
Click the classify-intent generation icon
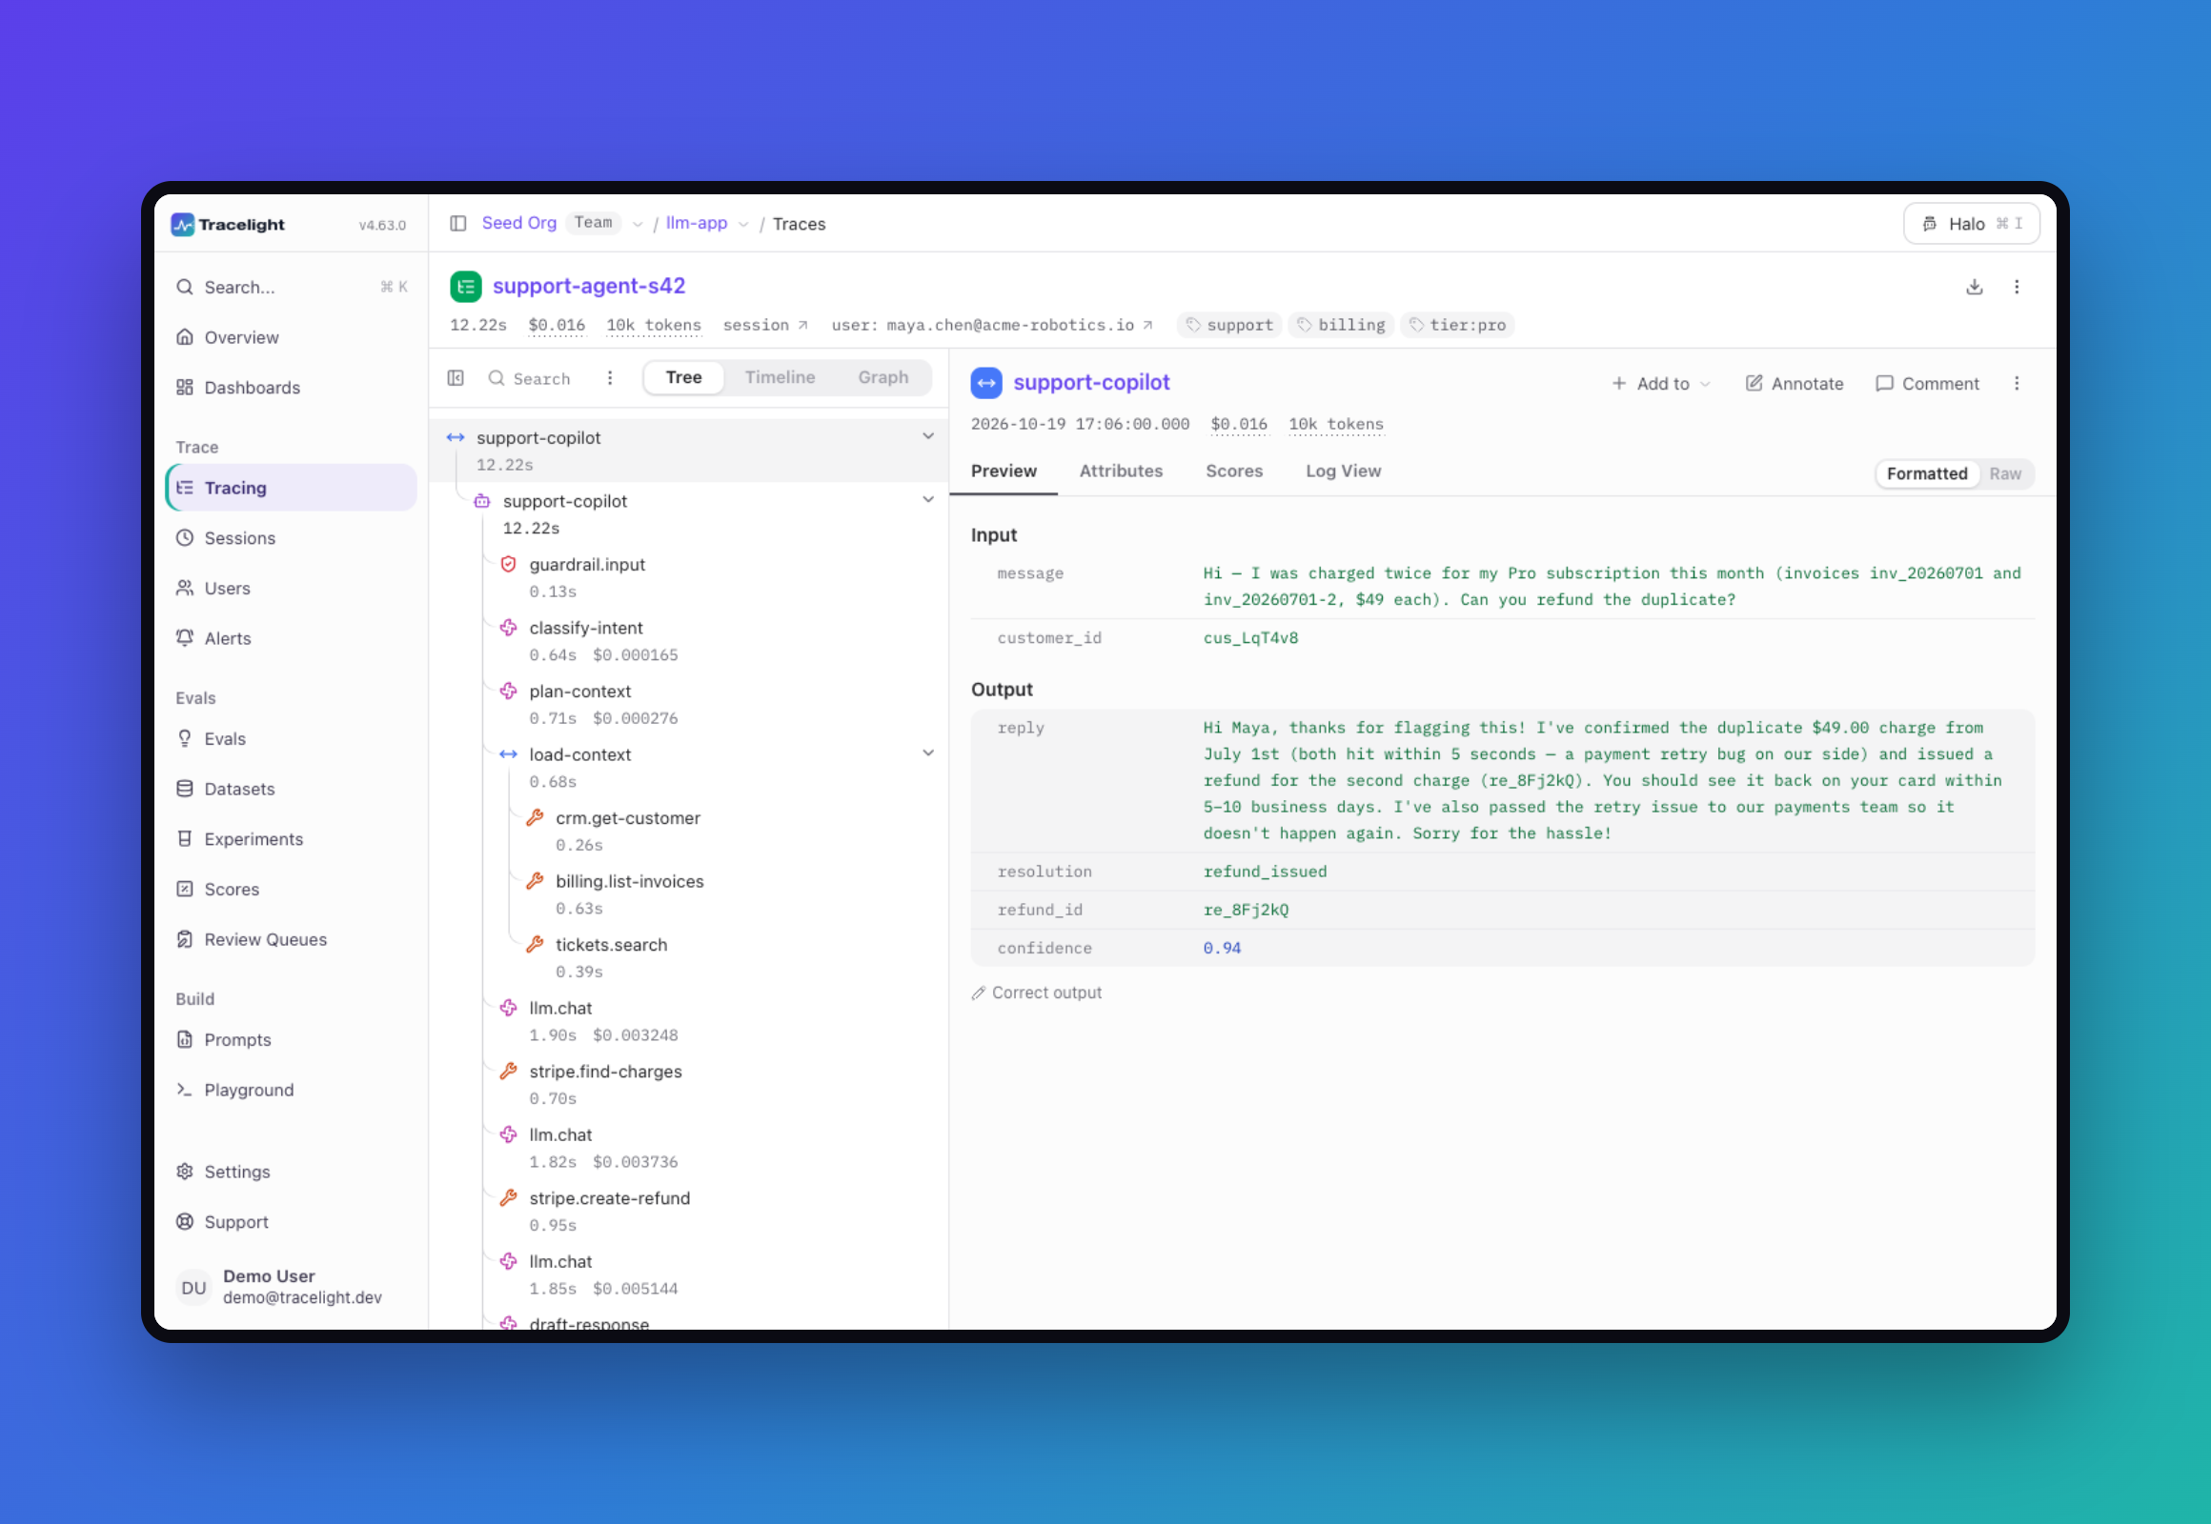pos(508,628)
